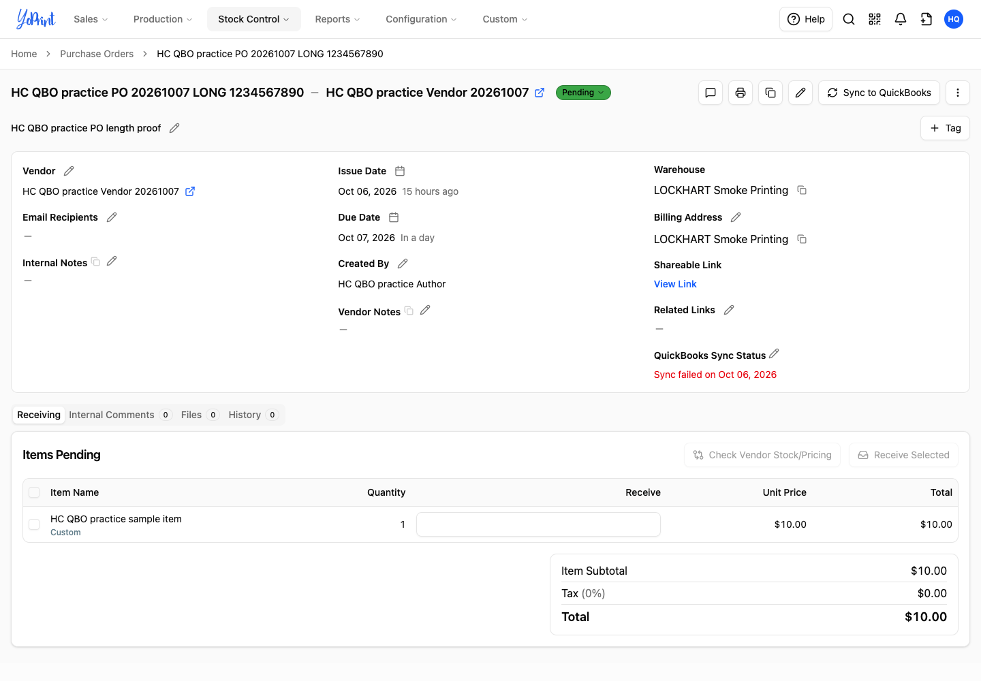
Task: Open the notifications bell
Action: click(901, 19)
